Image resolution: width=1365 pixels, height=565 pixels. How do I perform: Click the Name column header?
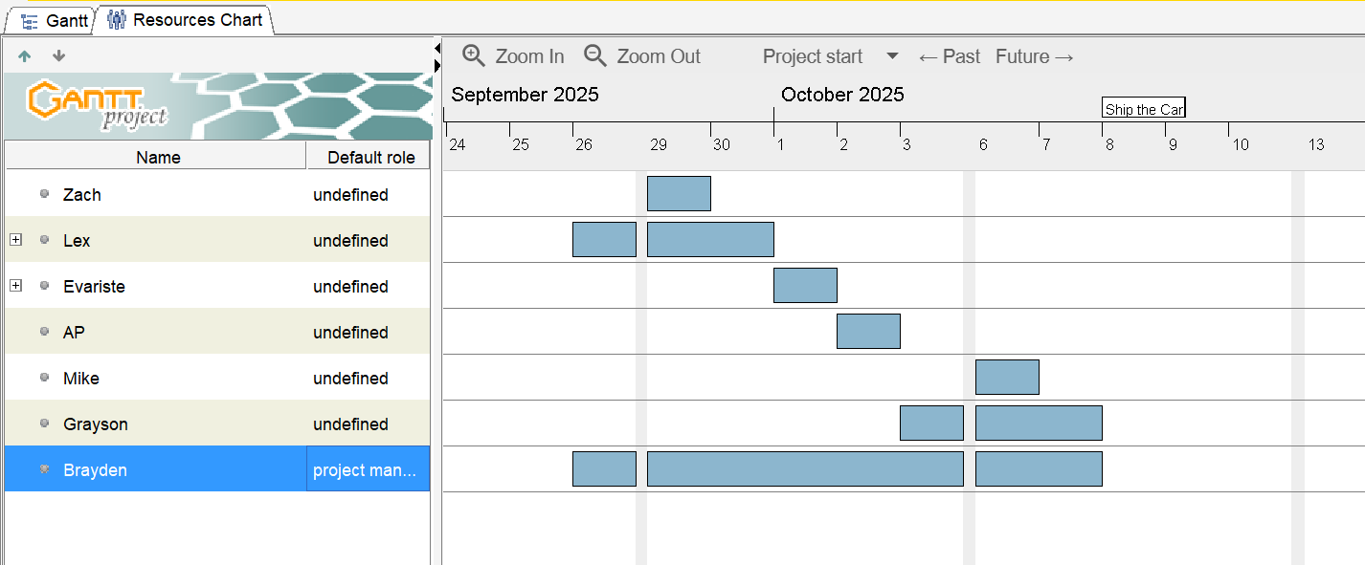pyautogui.click(x=158, y=158)
